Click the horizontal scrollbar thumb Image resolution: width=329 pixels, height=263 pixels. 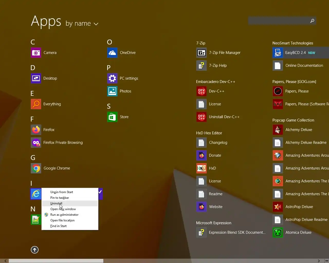coord(56,261)
